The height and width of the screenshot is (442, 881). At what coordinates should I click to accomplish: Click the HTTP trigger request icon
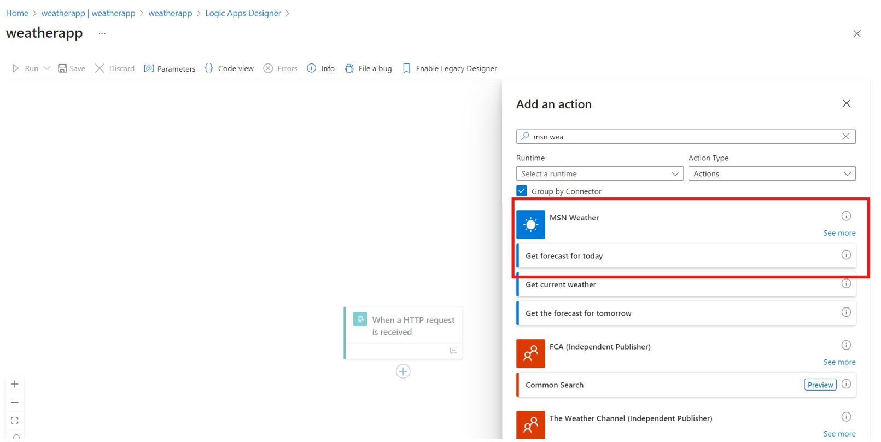click(360, 319)
